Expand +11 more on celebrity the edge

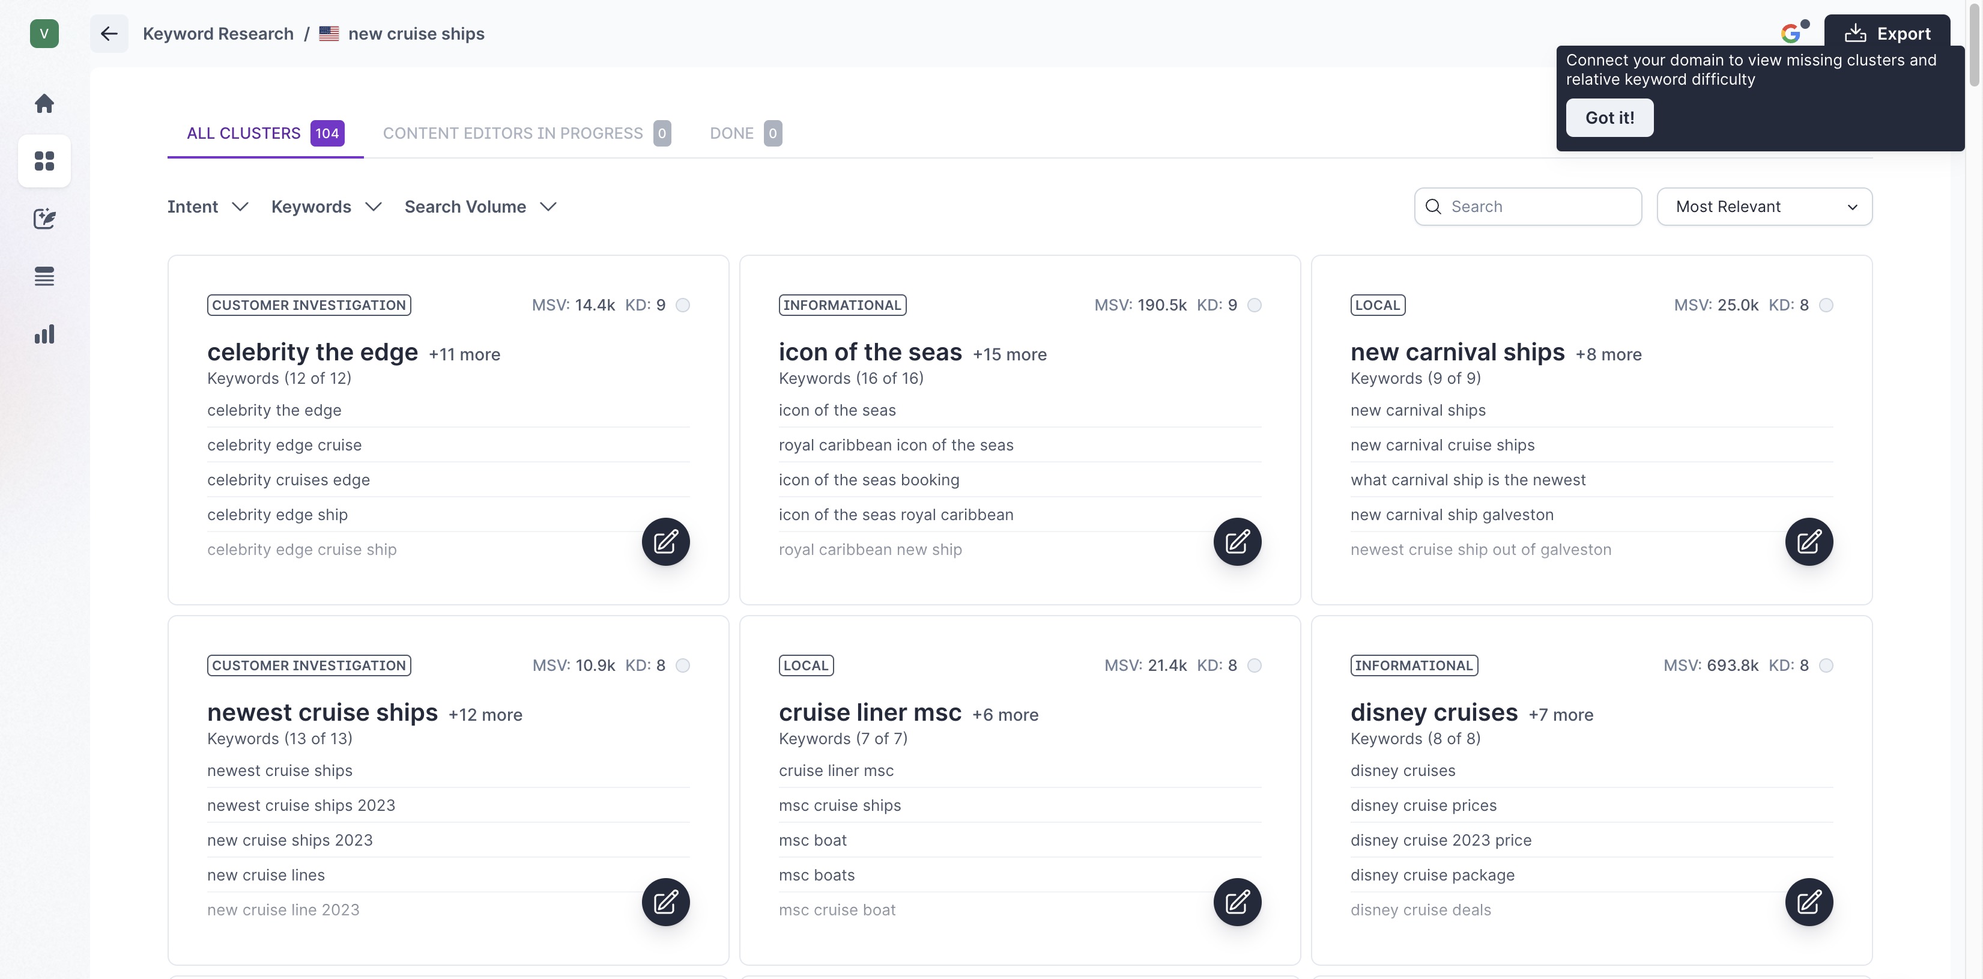464,354
